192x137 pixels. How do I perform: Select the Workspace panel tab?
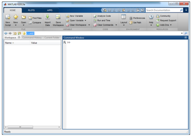(x=10, y=38)
